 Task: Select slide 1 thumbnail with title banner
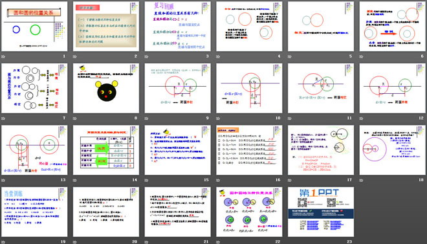tap(34, 27)
